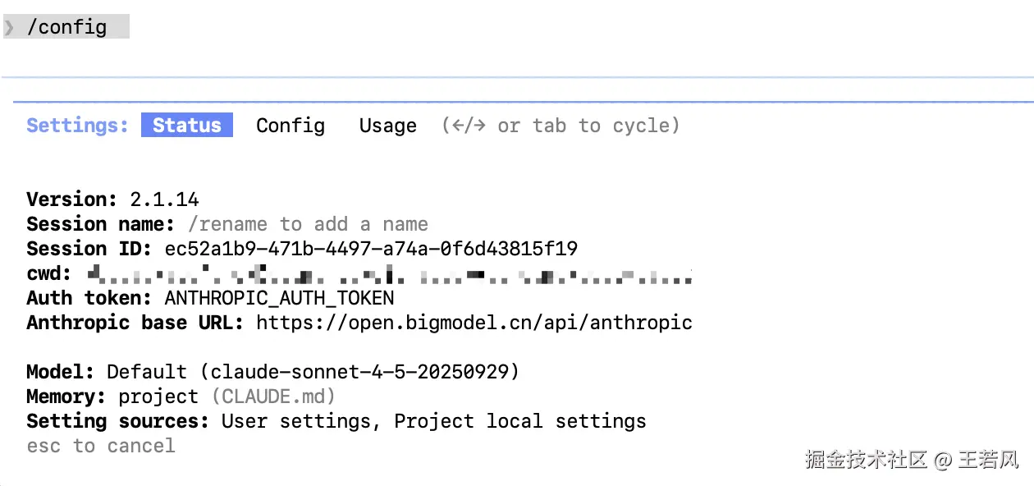Click the prompt chevron before /config
The image size is (1034, 486).
10,27
